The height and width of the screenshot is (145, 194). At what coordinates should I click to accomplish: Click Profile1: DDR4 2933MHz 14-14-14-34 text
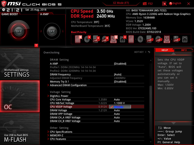click(x=73, y=67)
